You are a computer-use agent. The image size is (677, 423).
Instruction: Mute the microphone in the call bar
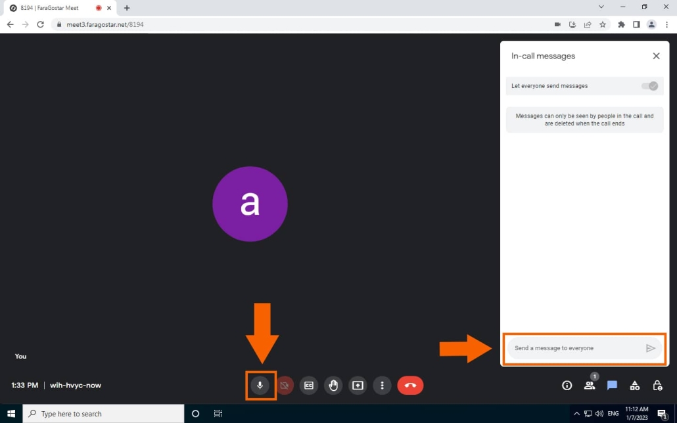[260, 386]
